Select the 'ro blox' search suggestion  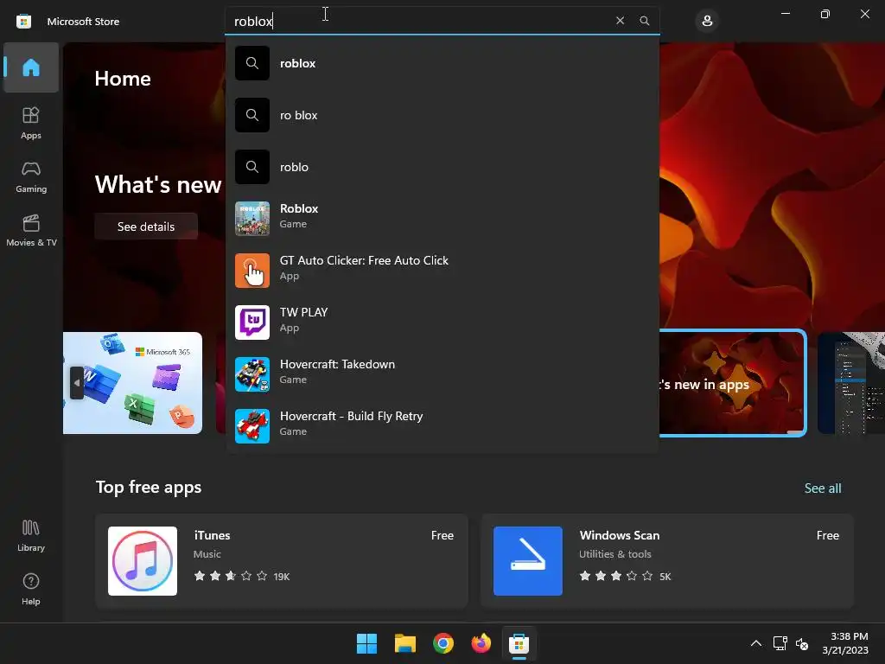point(442,115)
